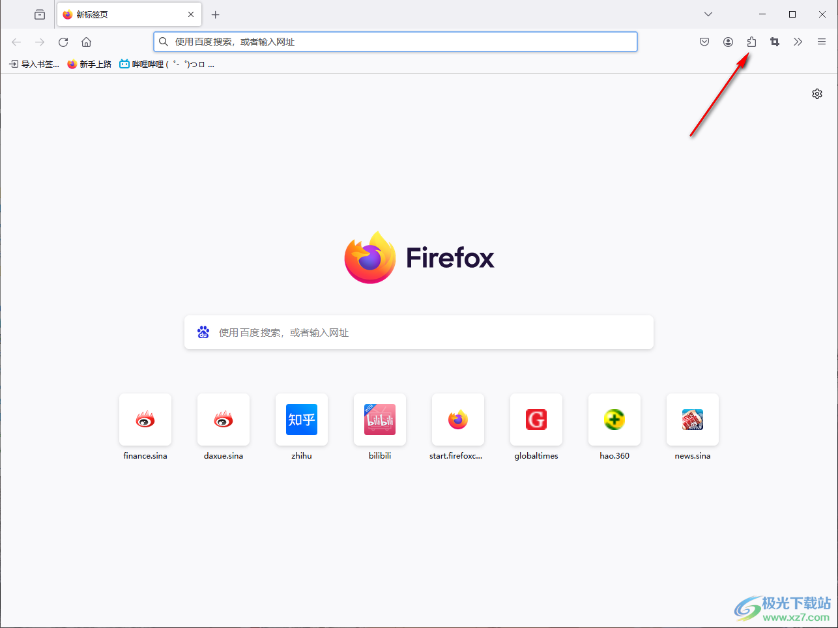This screenshot has width=838, height=628.
Task: Click the Firefox logo
Action: pos(419,257)
